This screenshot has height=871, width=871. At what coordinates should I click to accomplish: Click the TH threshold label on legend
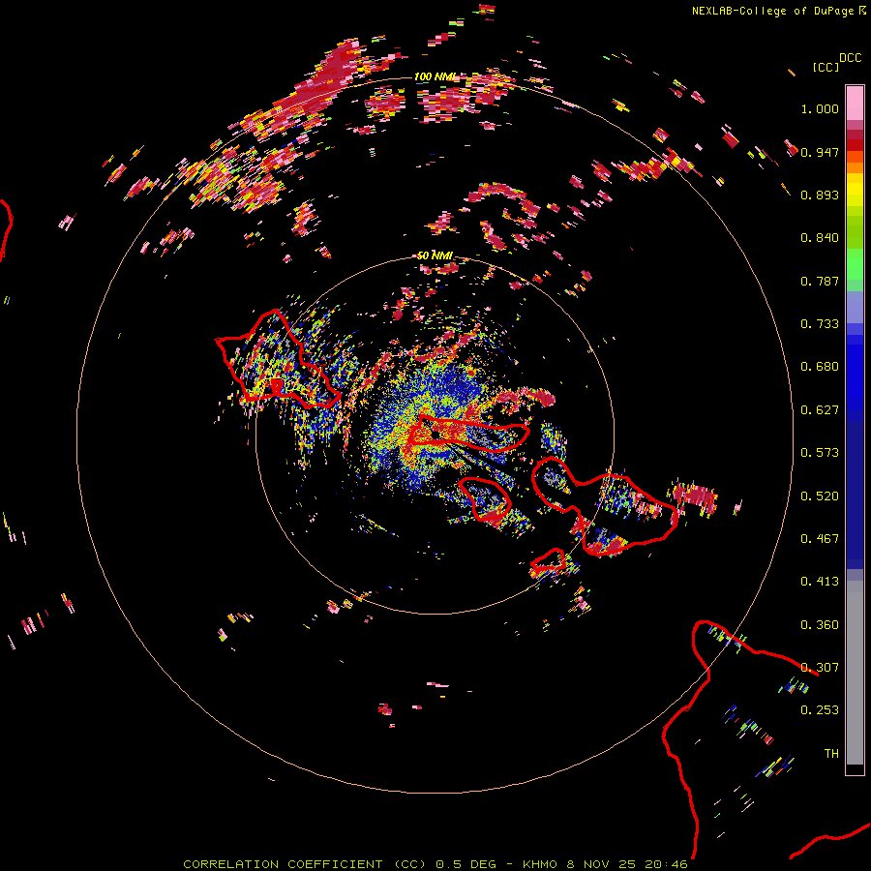pos(831,754)
